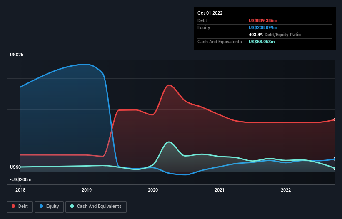Screen dimensions: 342x219
Task: Click the Debt value US$839.386m
Action: [x=263, y=20]
